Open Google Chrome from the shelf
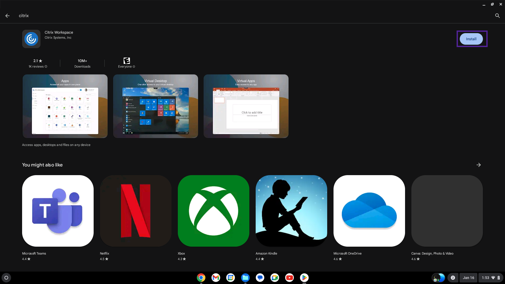Viewport: 505px width, 284px height. pos(201,278)
